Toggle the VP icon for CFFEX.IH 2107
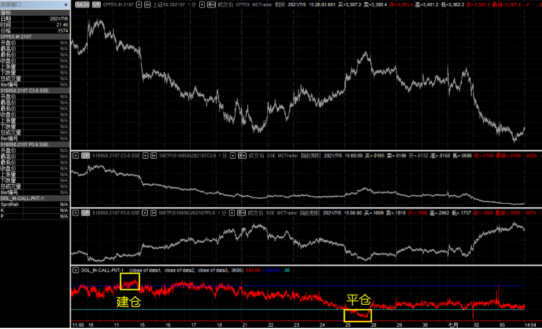542x329 pixels. [96, 5]
